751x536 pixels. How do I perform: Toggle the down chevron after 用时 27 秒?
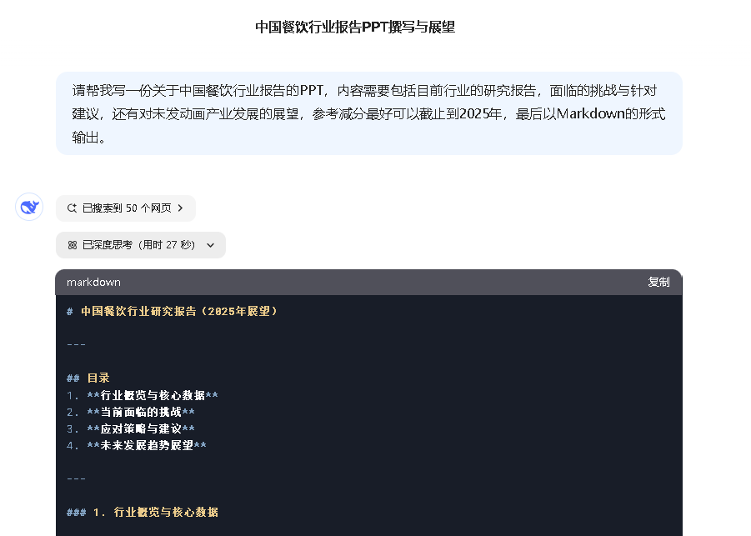pyautogui.click(x=210, y=245)
